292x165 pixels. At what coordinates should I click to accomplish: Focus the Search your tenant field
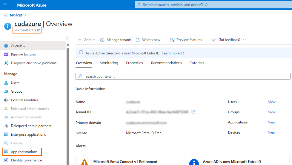tap(183, 76)
